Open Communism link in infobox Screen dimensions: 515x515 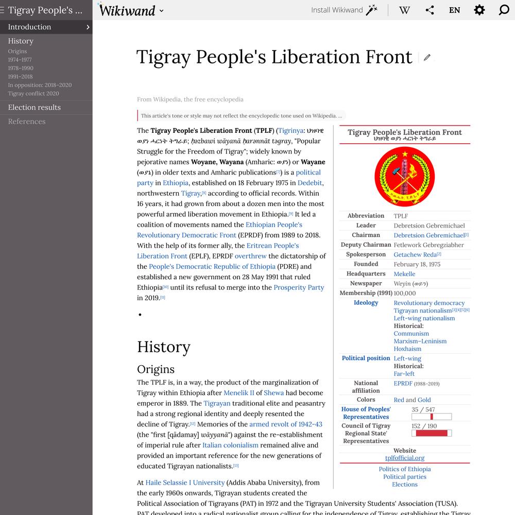click(x=411, y=333)
